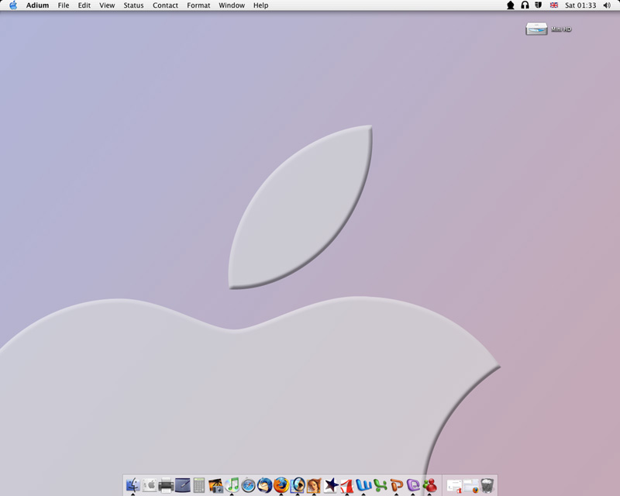
Task: Open the Apple menu
Action: (x=13, y=5)
